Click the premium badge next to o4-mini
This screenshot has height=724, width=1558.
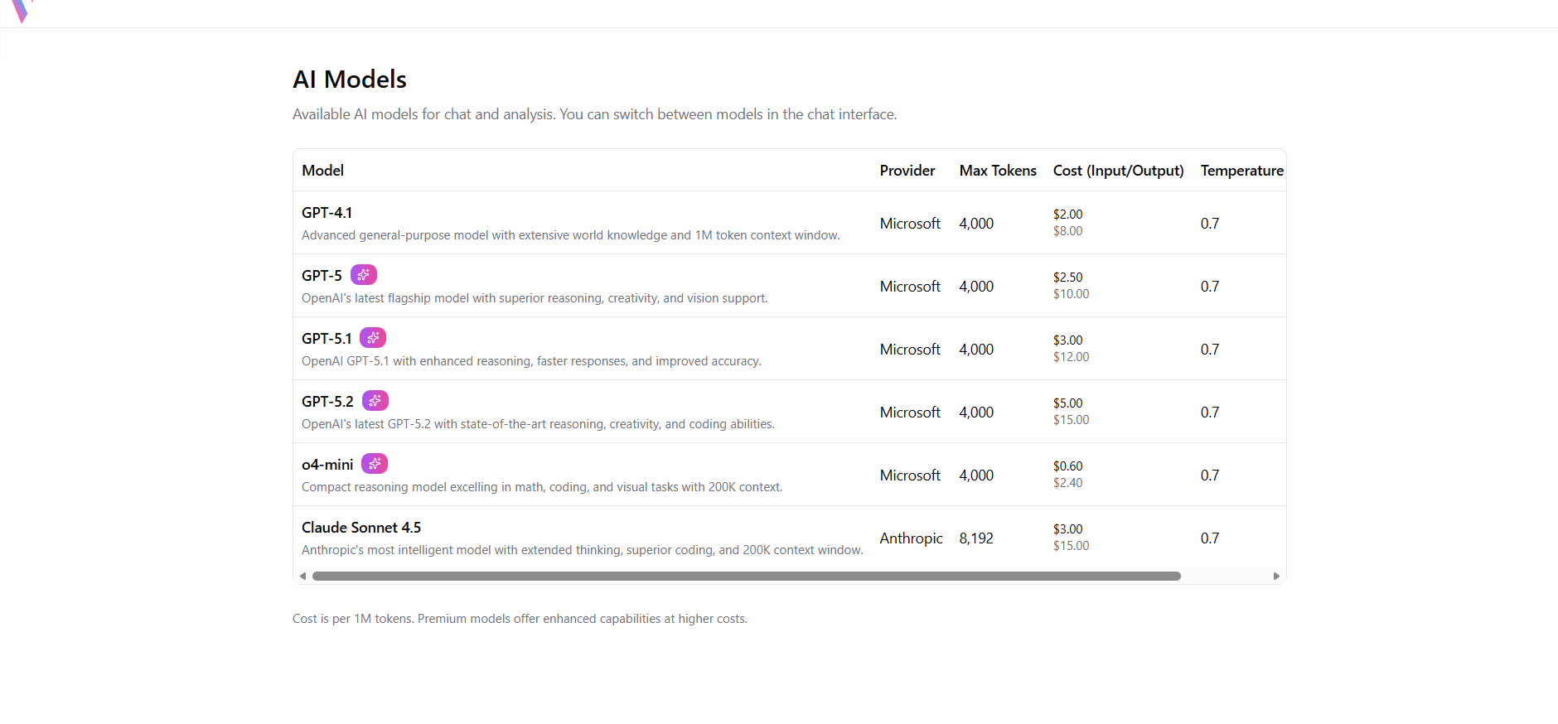[375, 464]
